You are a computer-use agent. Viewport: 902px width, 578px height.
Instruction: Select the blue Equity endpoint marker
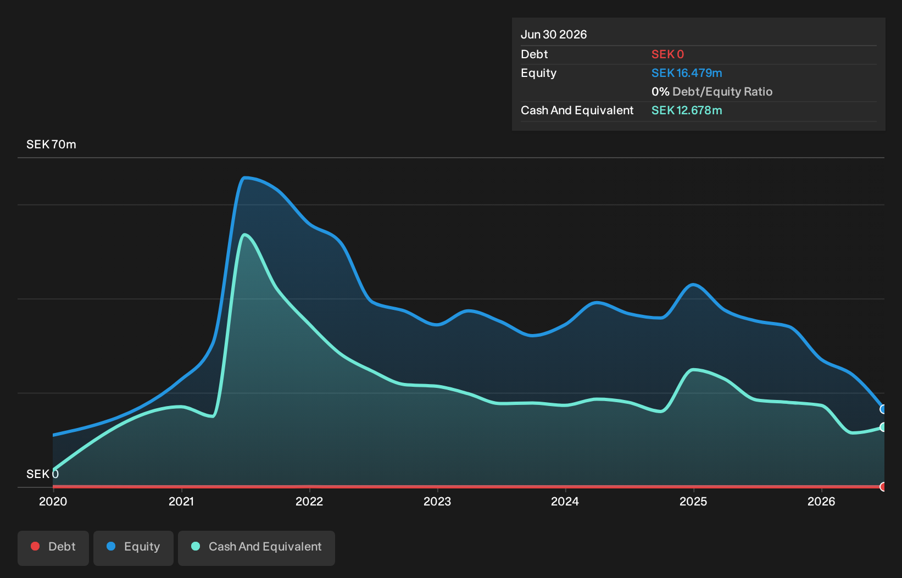[883, 409]
